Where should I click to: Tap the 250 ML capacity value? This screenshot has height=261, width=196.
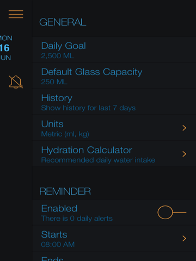pos(54,82)
